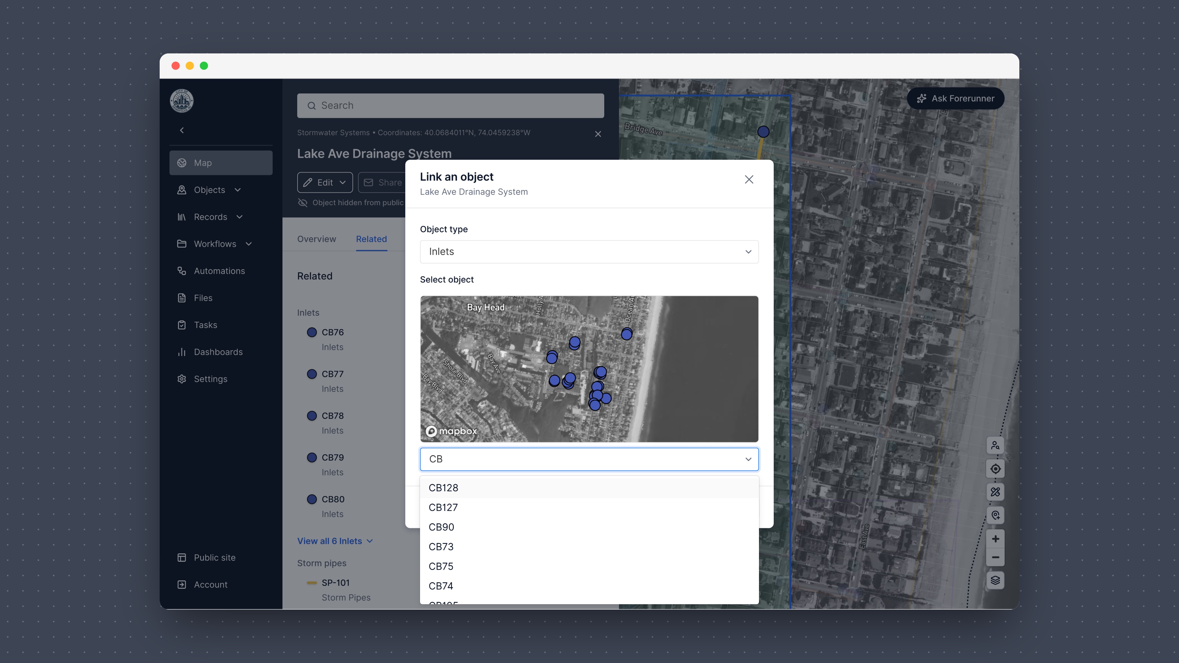Click the locate-me target icon on map

[995, 469]
